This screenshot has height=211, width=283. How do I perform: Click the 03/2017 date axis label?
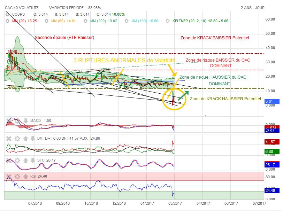tap(175, 203)
